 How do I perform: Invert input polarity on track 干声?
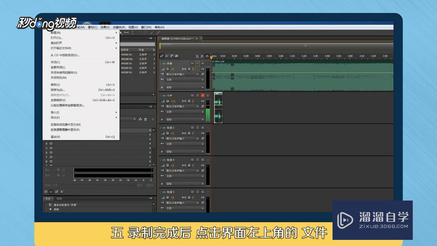coord(203,106)
